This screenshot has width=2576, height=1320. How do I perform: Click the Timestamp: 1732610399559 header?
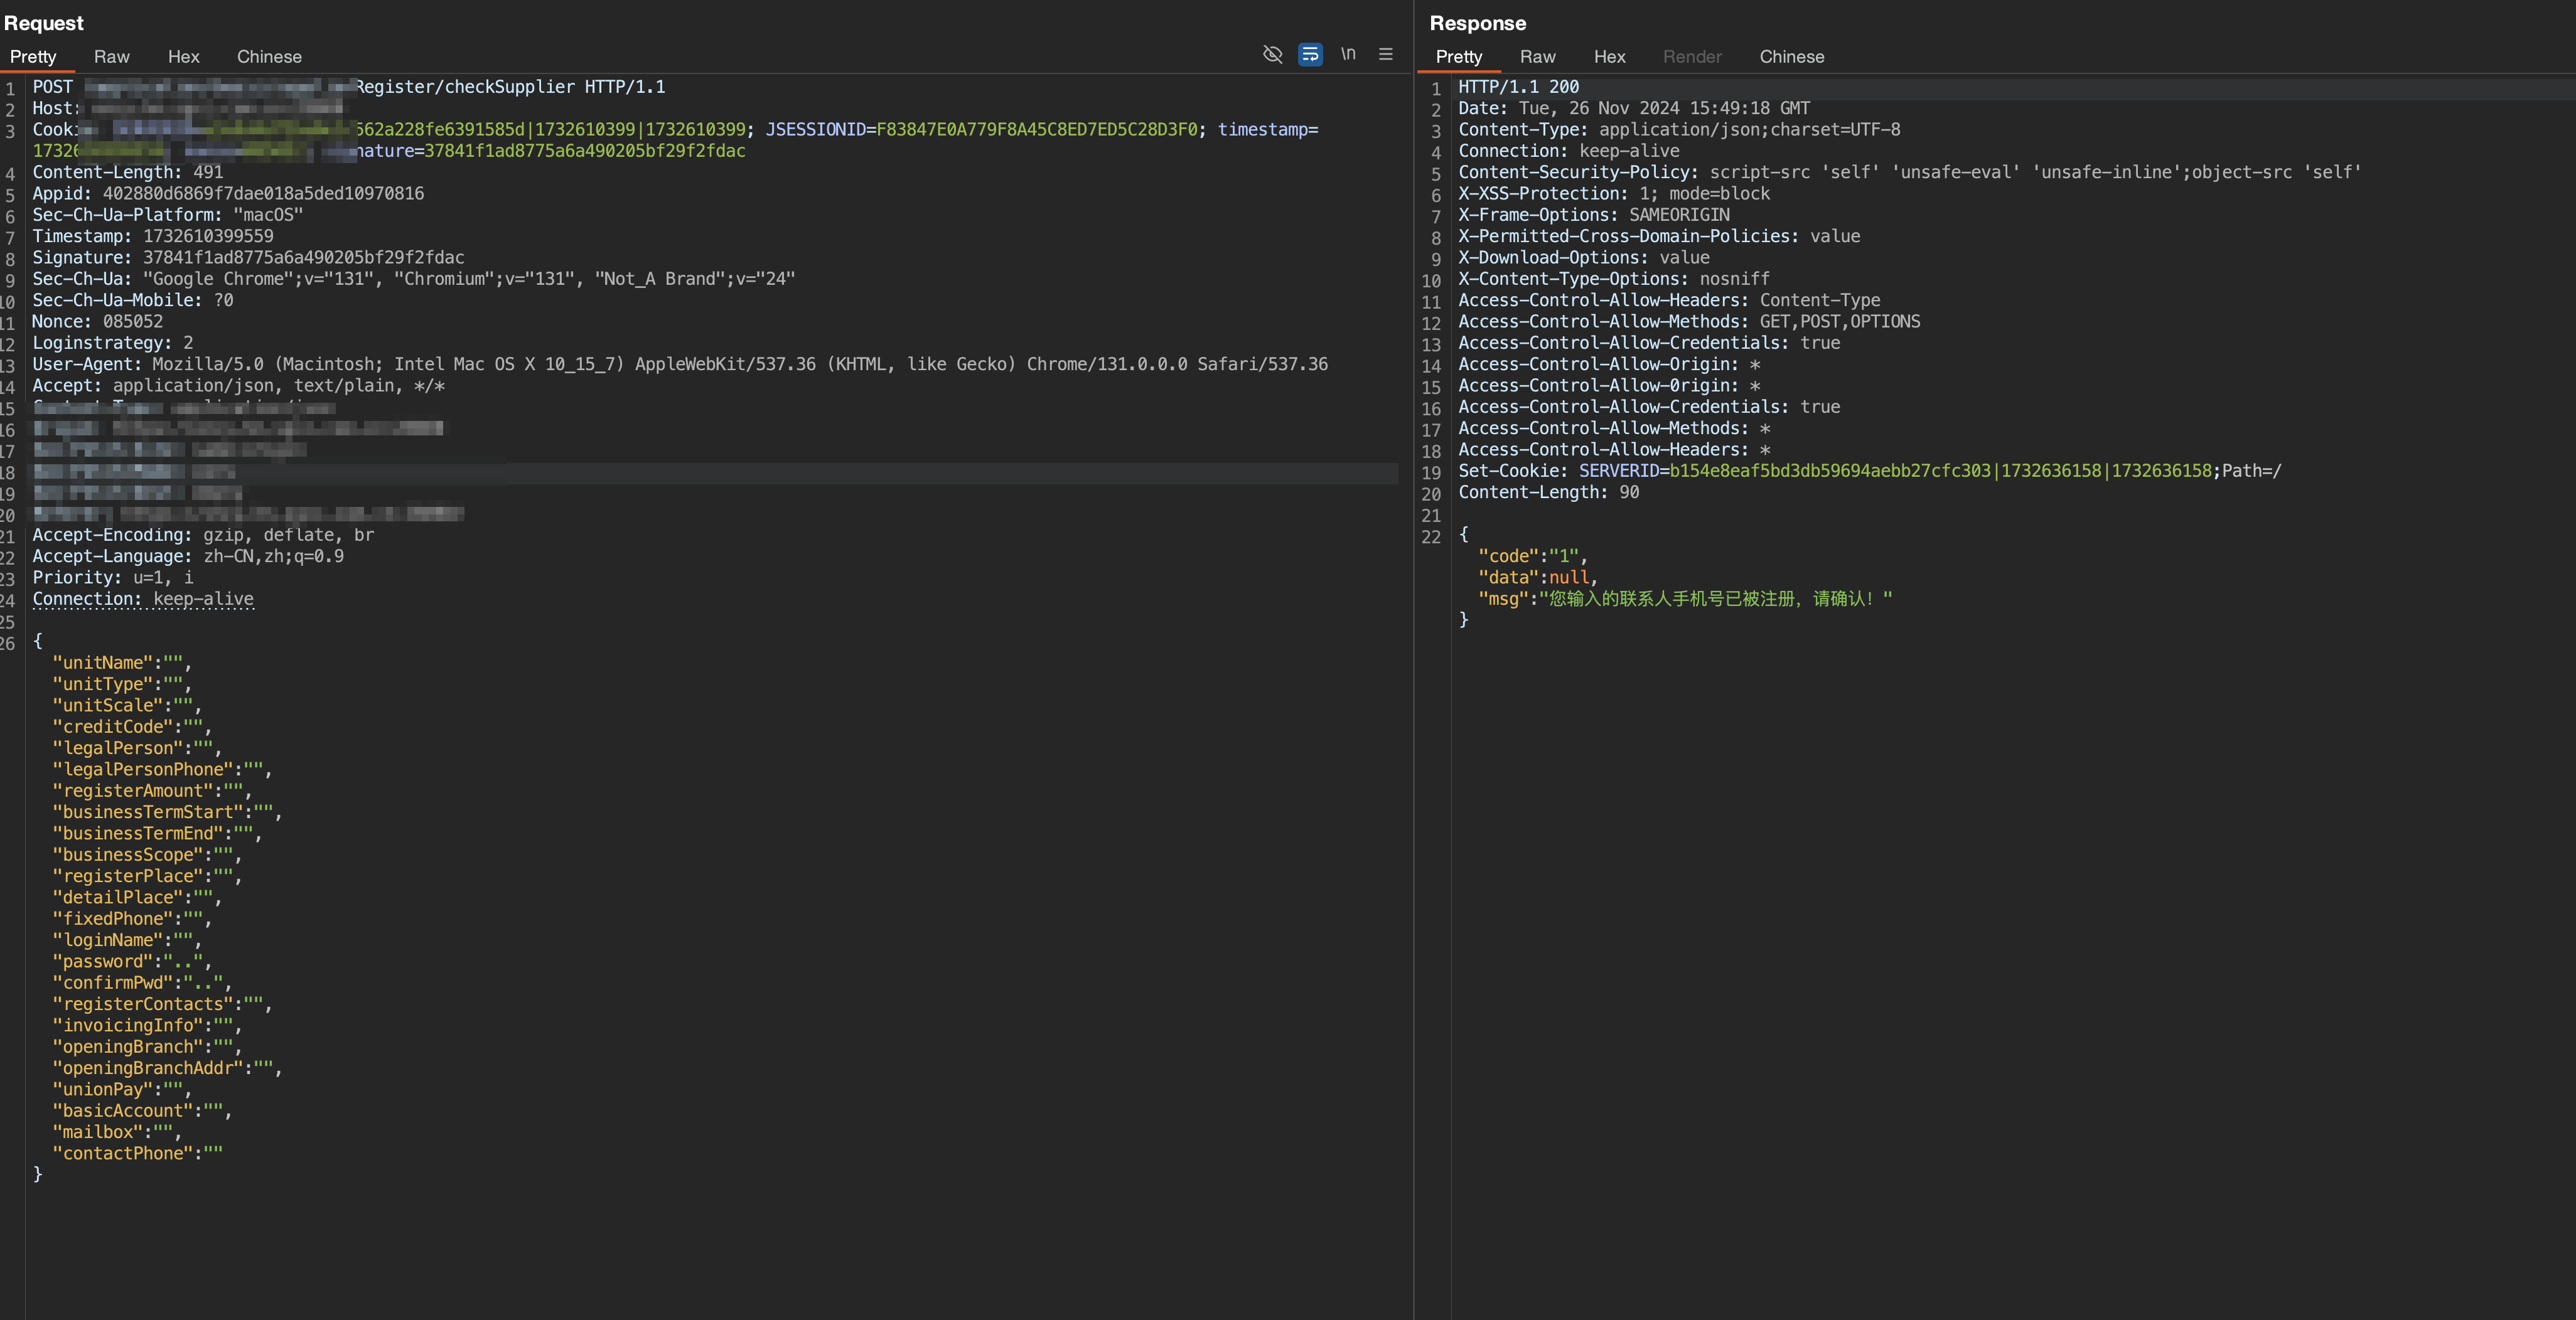[153, 237]
